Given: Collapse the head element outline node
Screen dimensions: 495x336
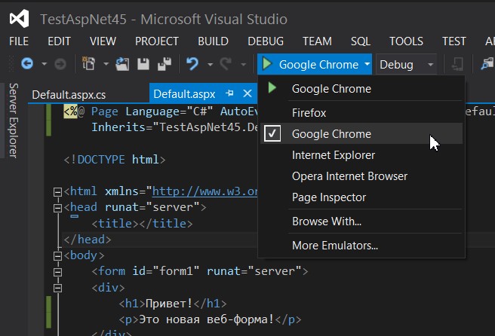Looking at the screenshot, I should 57,208.
